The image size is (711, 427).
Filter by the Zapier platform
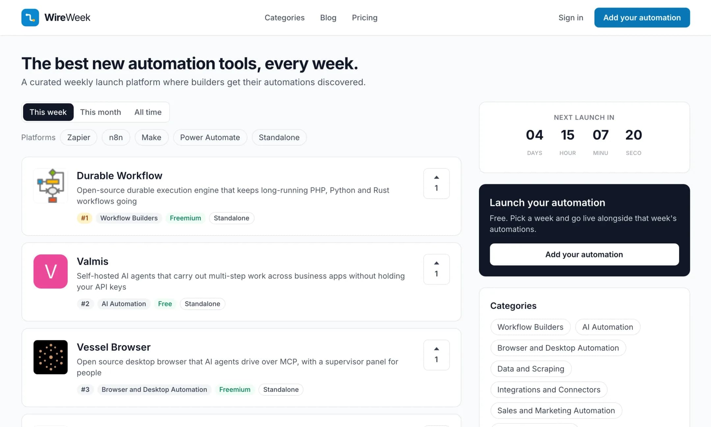pyautogui.click(x=79, y=137)
